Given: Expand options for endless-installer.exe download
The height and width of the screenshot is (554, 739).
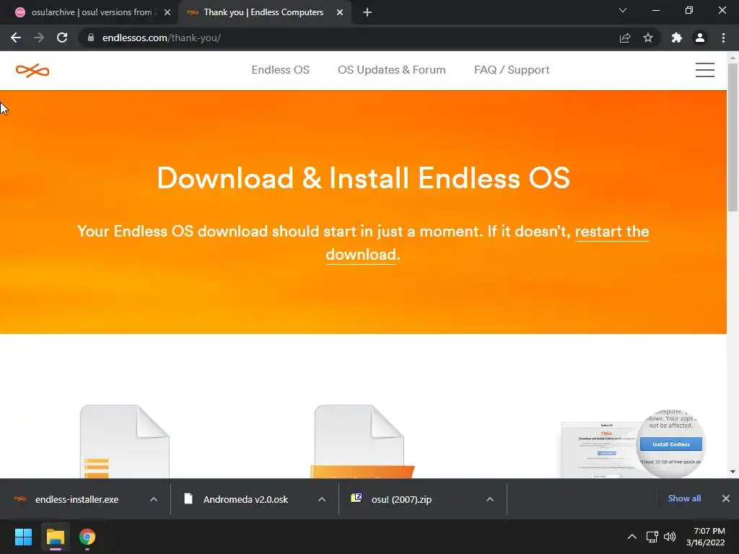Looking at the screenshot, I should [x=154, y=499].
